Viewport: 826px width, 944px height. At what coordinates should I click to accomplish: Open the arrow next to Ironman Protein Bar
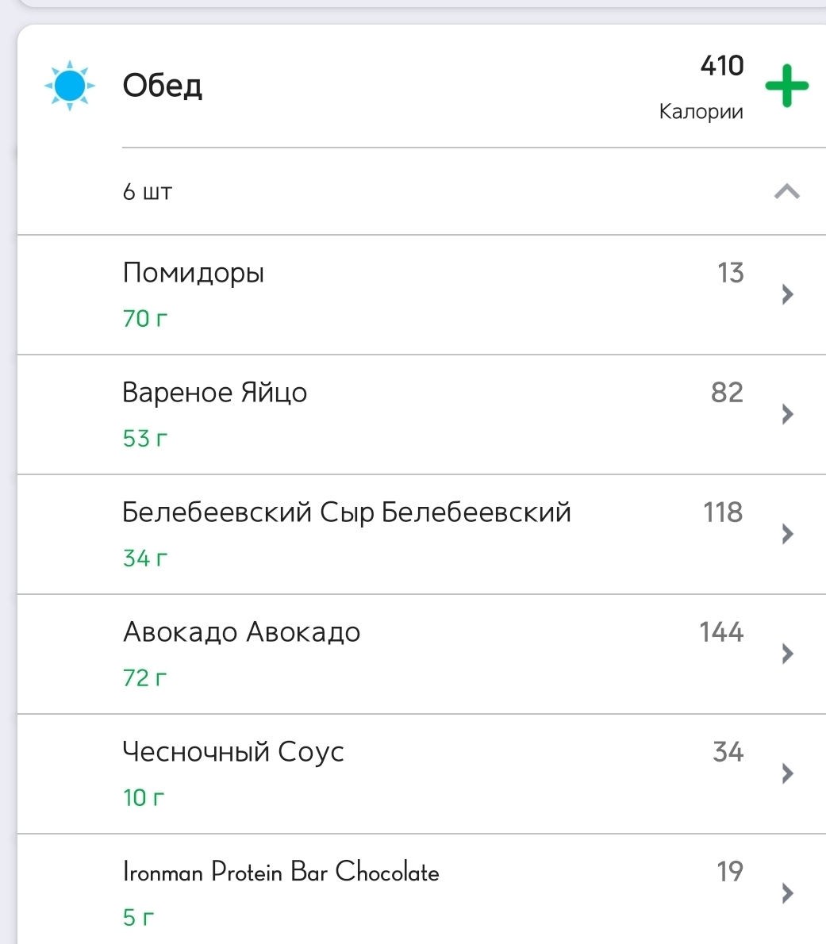pyautogui.click(x=787, y=893)
